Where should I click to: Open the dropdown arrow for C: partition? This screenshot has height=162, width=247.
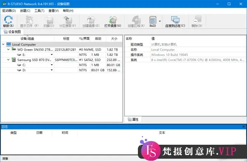pos(52,65)
